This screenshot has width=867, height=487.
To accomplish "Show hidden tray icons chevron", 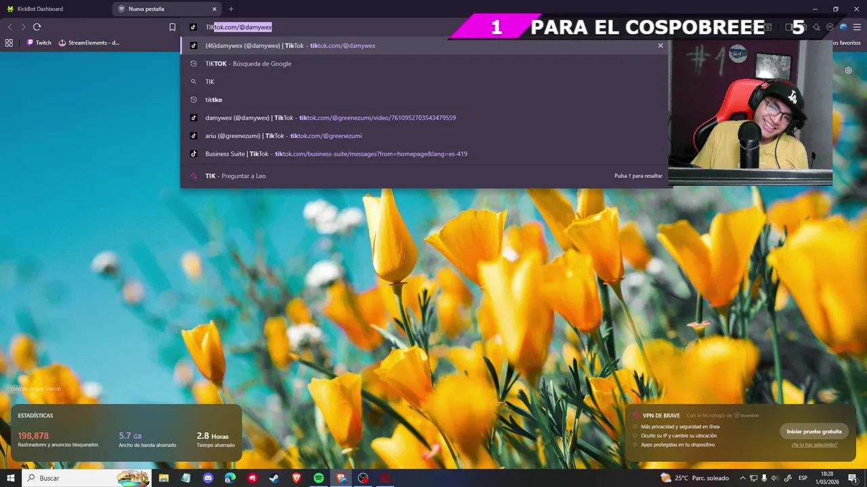I will 742,478.
